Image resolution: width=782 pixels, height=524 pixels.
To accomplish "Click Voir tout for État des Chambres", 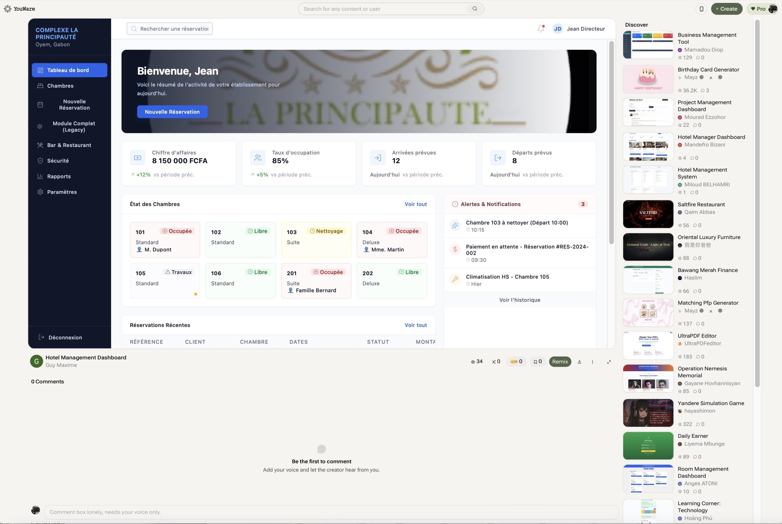I will point(415,204).
